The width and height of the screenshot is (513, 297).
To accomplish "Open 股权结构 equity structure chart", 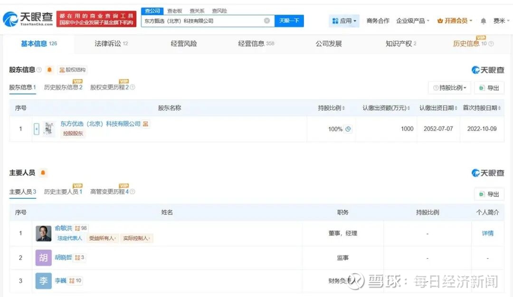I will click(72, 70).
